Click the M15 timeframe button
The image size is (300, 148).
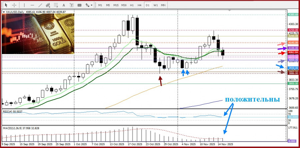[116, 5]
